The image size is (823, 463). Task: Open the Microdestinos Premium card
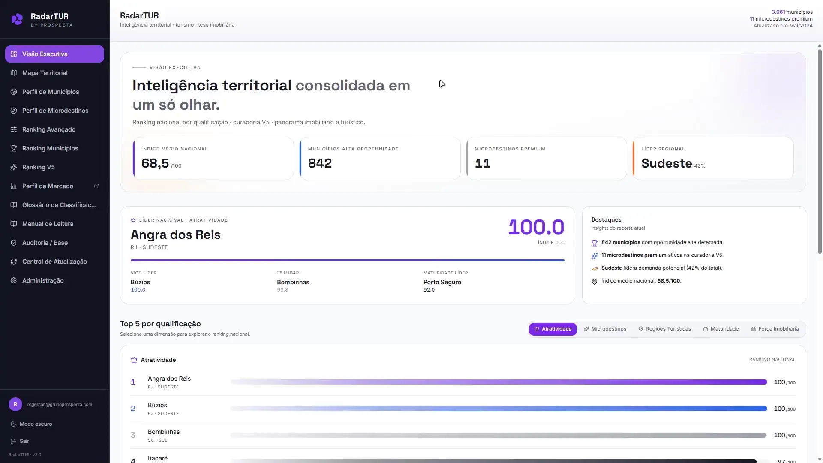pyautogui.click(x=547, y=158)
